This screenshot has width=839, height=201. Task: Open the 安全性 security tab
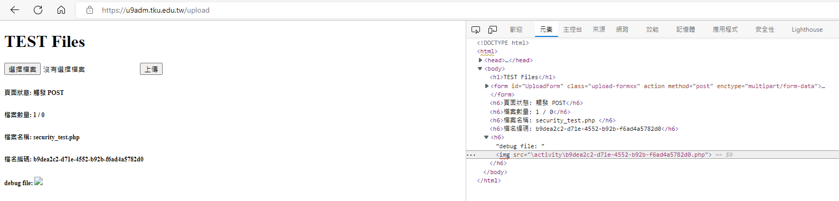pos(765,30)
